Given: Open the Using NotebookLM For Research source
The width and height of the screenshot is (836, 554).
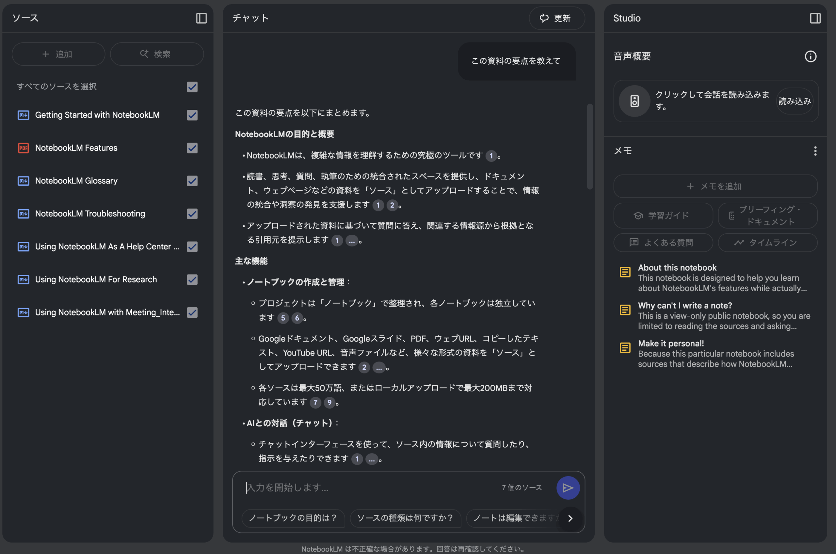Looking at the screenshot, I should point(96,279).
